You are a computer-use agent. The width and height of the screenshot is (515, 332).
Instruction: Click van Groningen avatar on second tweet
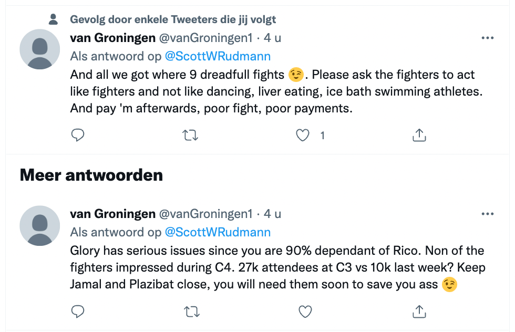[x=40, y=225]
